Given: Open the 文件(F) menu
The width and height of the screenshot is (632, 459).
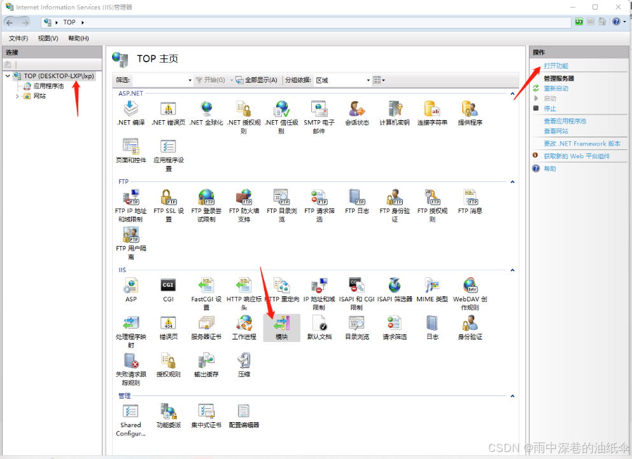Looking at the screenshot, I should [18, 38].
